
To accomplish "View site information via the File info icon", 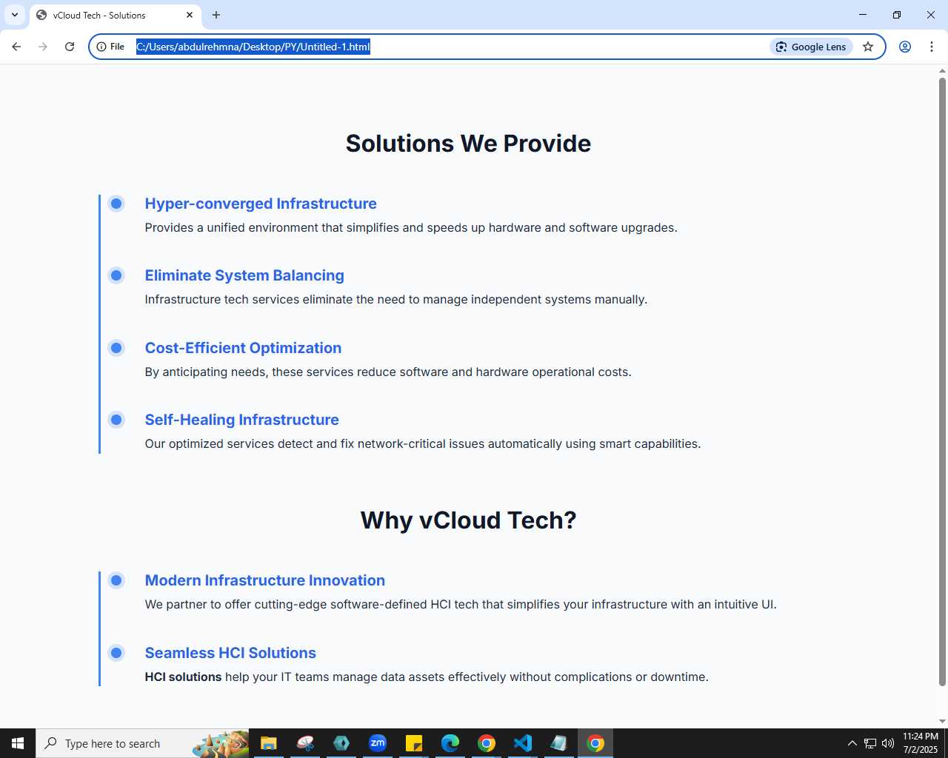I will tap(110, 47).
